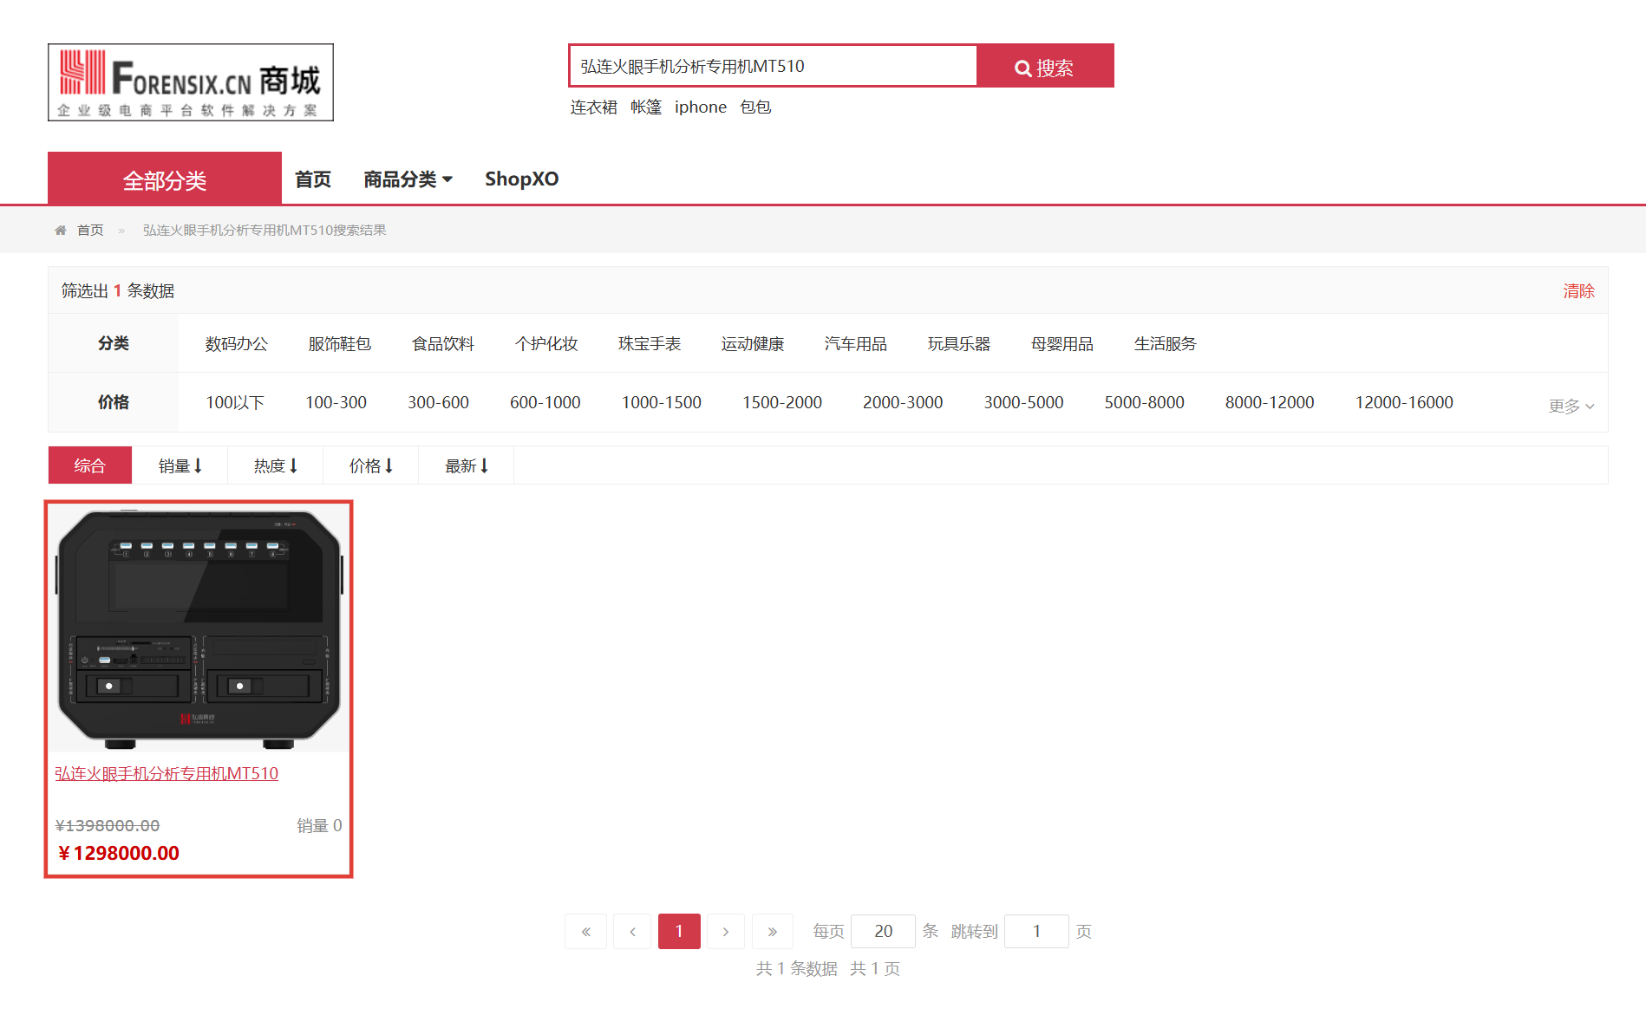The image size is (1646, 1015).
Task: Go to first page double-arrow
Action: (586, 932)
